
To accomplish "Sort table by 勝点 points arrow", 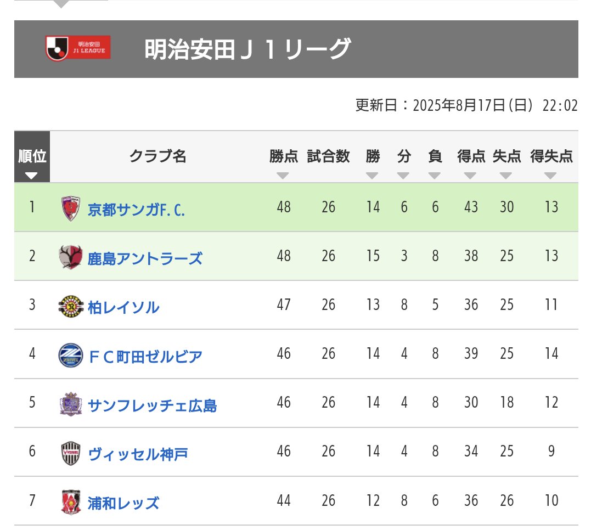I will coord(283,176).
